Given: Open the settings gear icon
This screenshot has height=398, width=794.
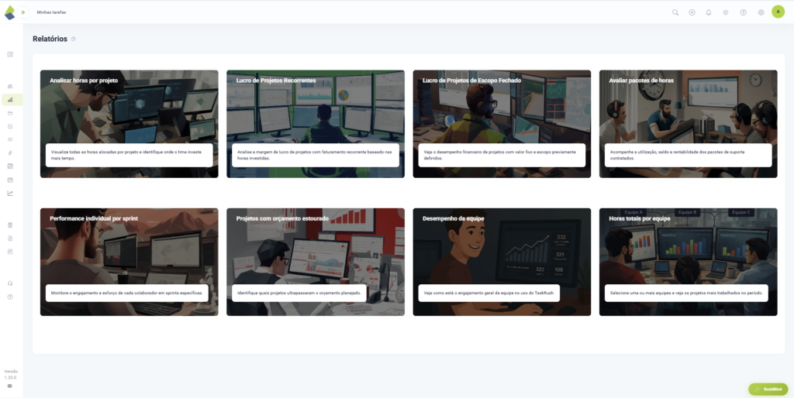Looking at the screenshot, I should tap(761, 12).
